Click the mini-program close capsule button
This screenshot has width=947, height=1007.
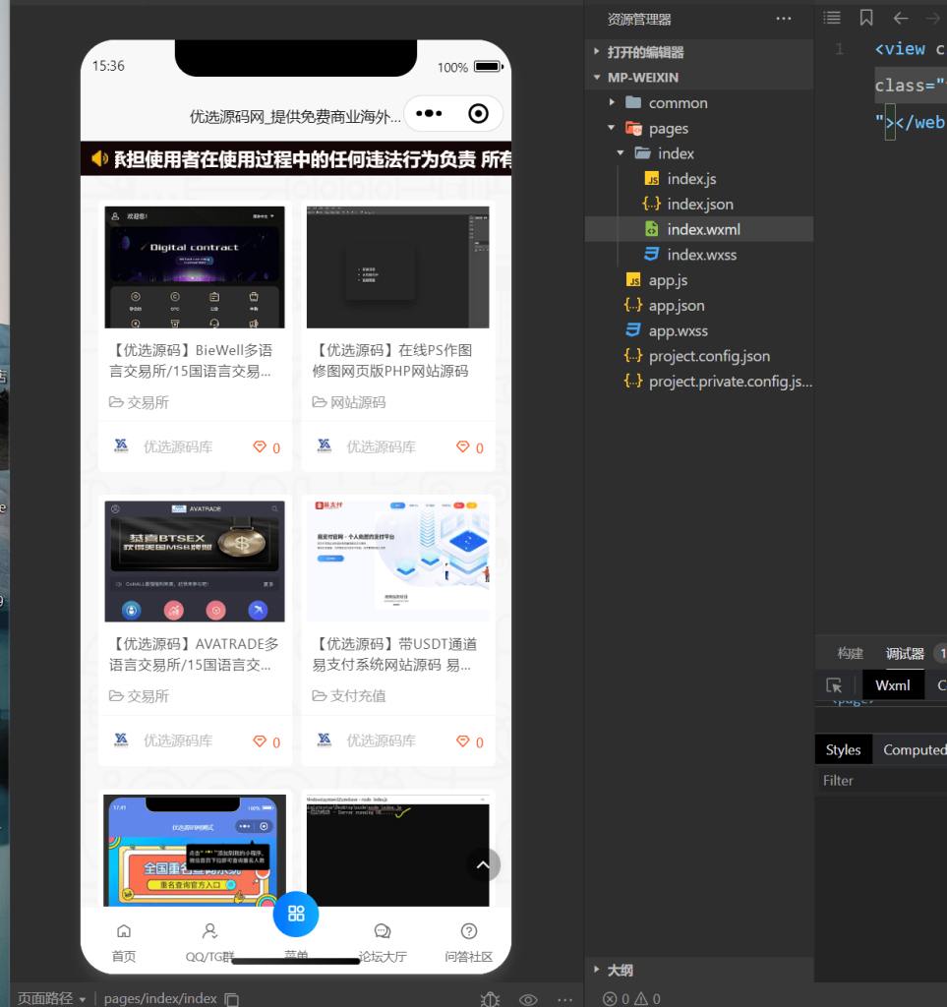(x=479, y=113)
